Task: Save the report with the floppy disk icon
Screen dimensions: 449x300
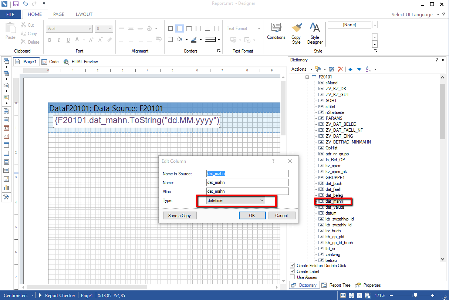Action: coord(16,4)
